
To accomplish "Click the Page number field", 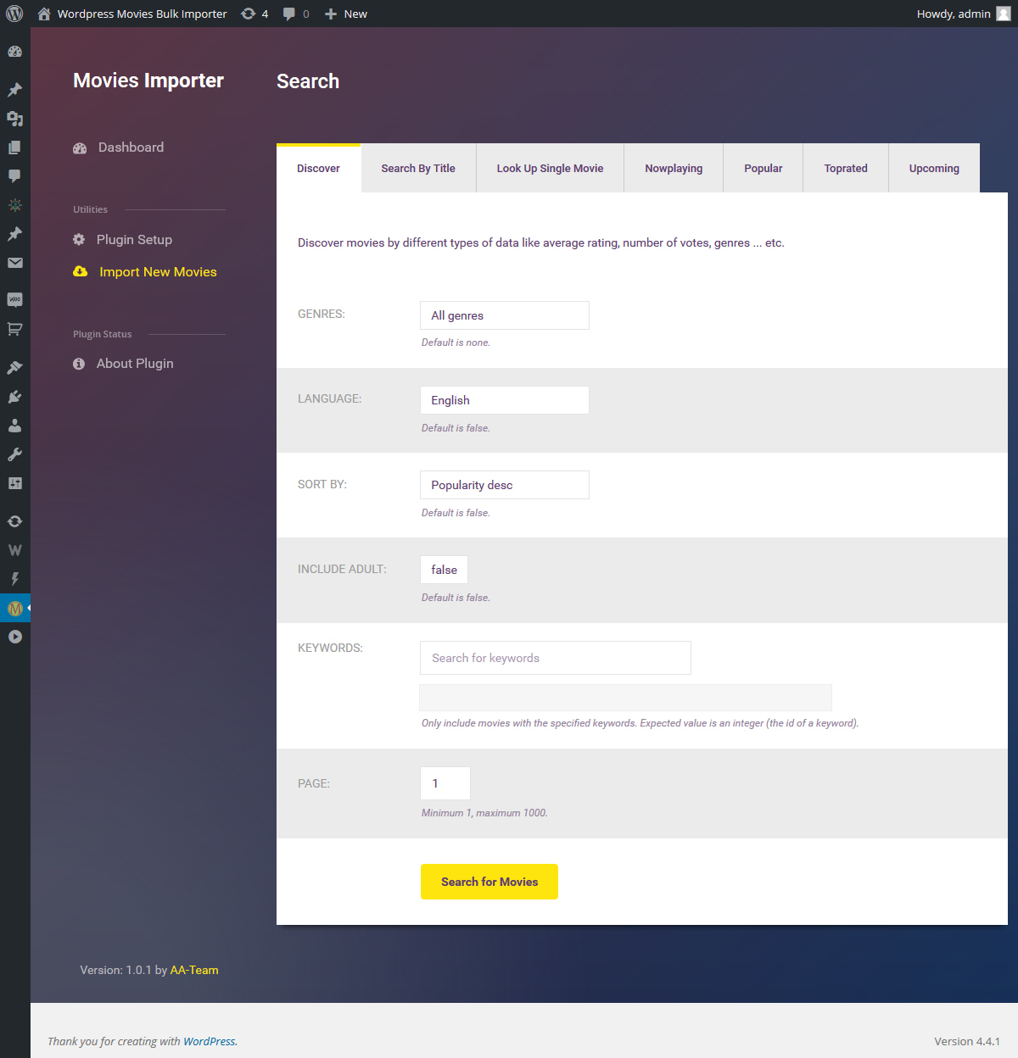I will pyautogui.click(x=445, y=783).
